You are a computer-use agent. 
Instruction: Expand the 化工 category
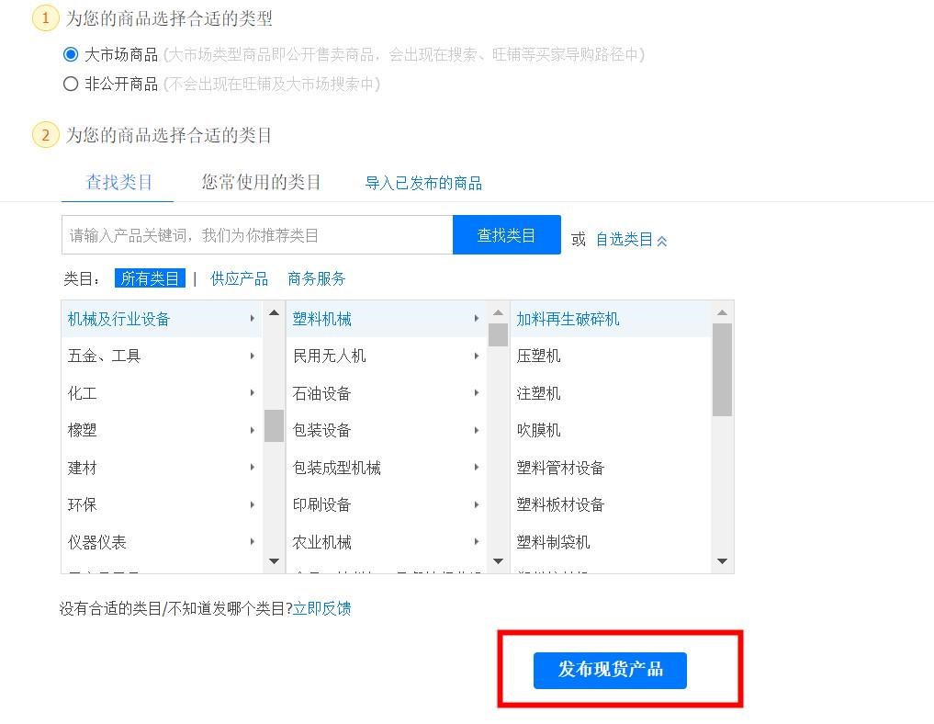pyautogui.click(x=83, y=393)
